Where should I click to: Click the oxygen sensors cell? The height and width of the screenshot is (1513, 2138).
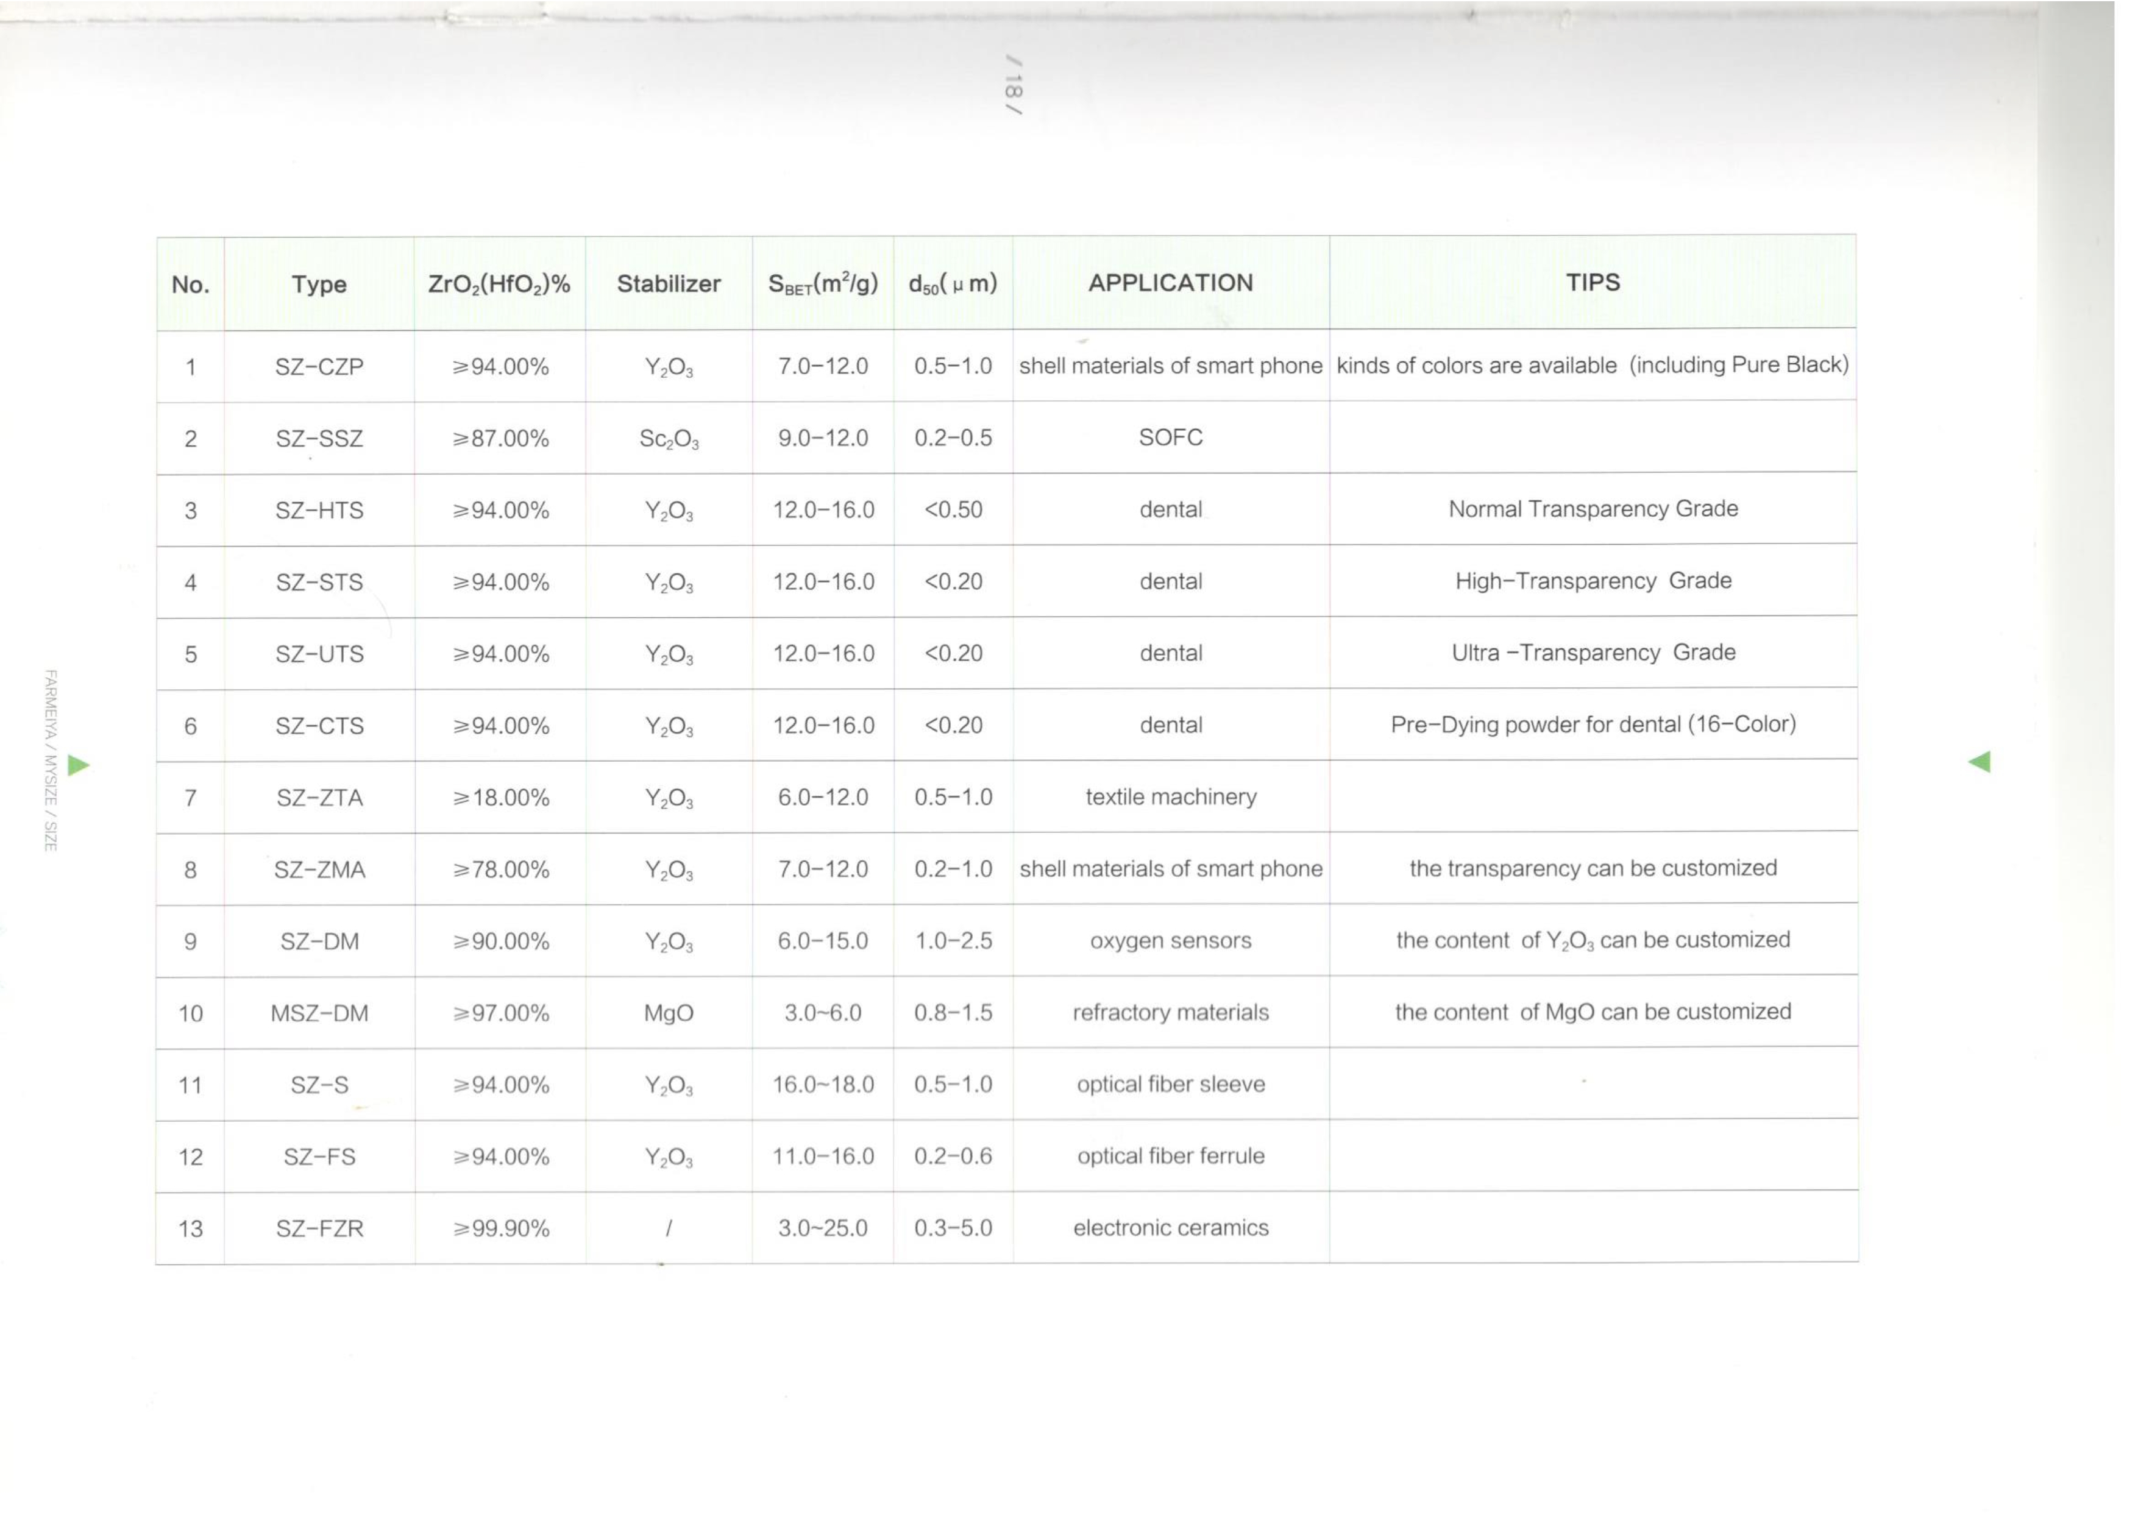[x=1171, y=941]
